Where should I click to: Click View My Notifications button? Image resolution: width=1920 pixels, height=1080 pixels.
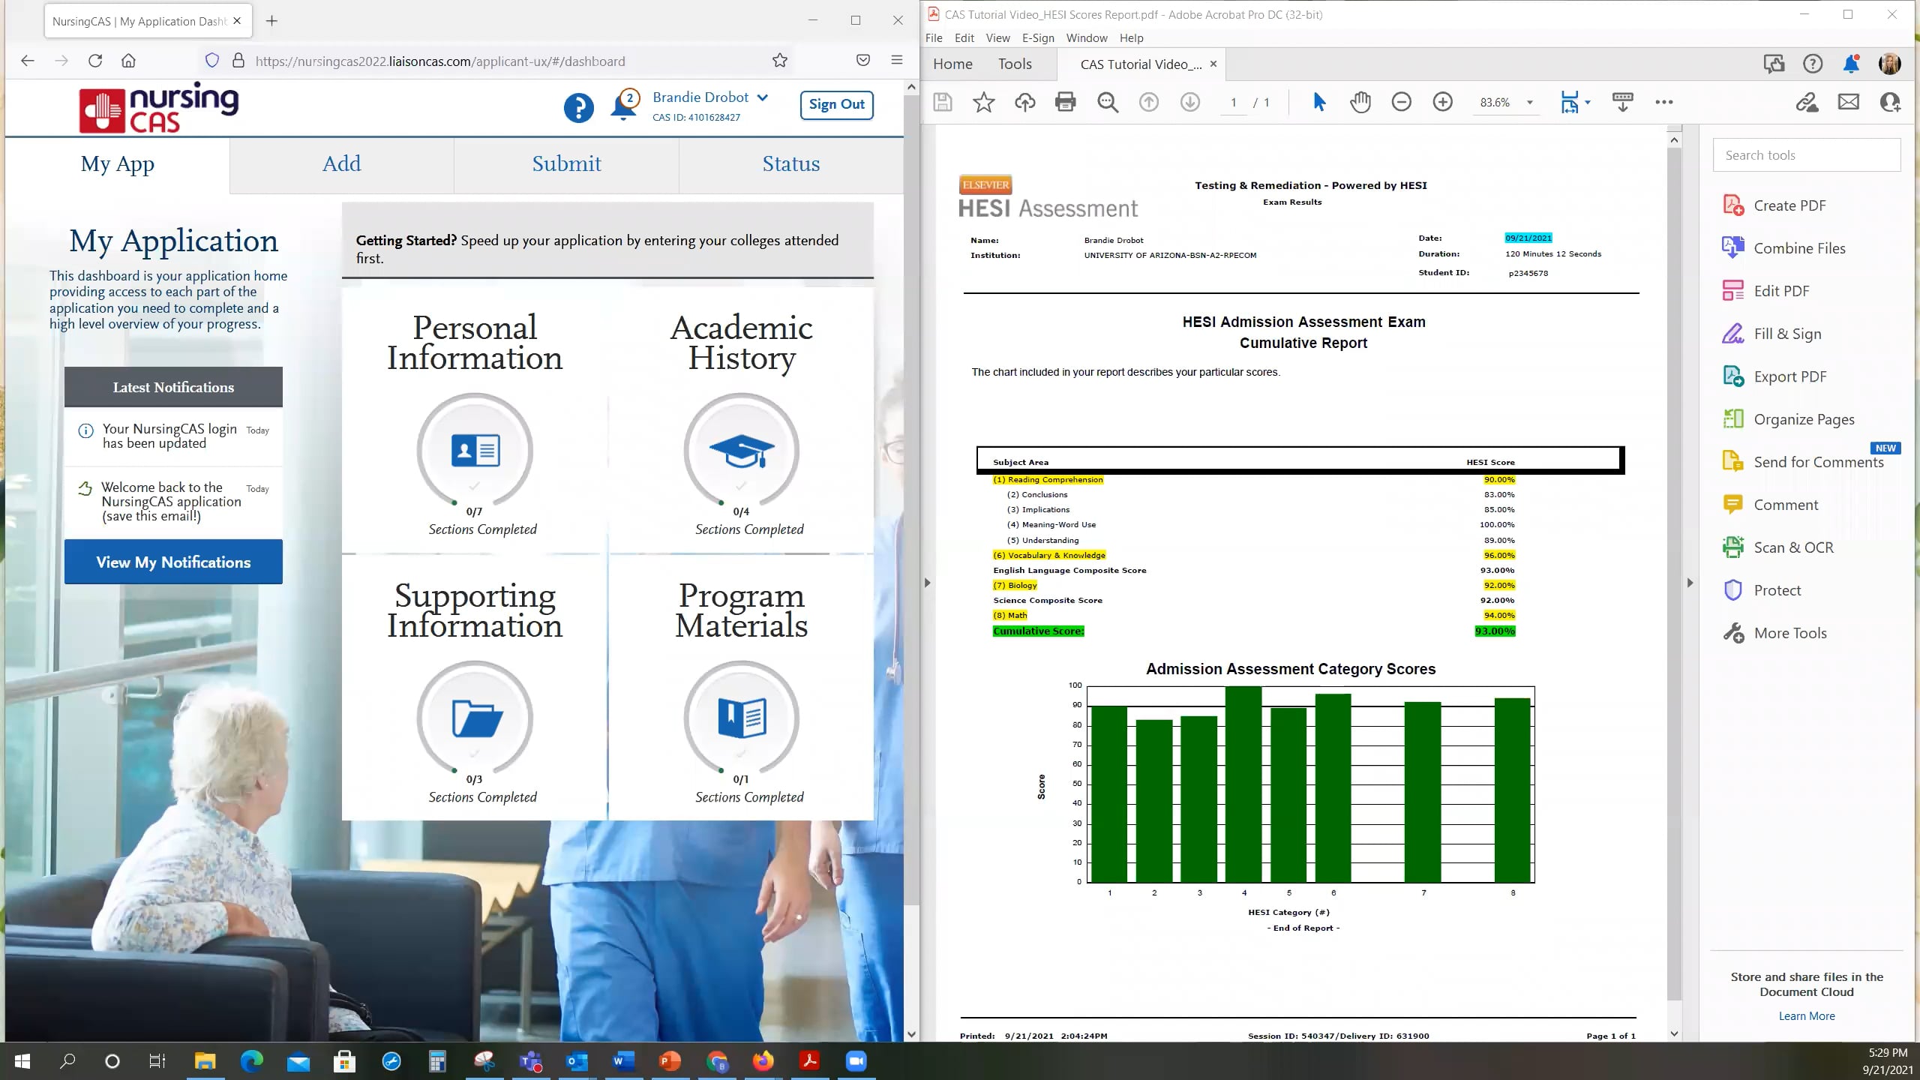[x=173, y=562]
